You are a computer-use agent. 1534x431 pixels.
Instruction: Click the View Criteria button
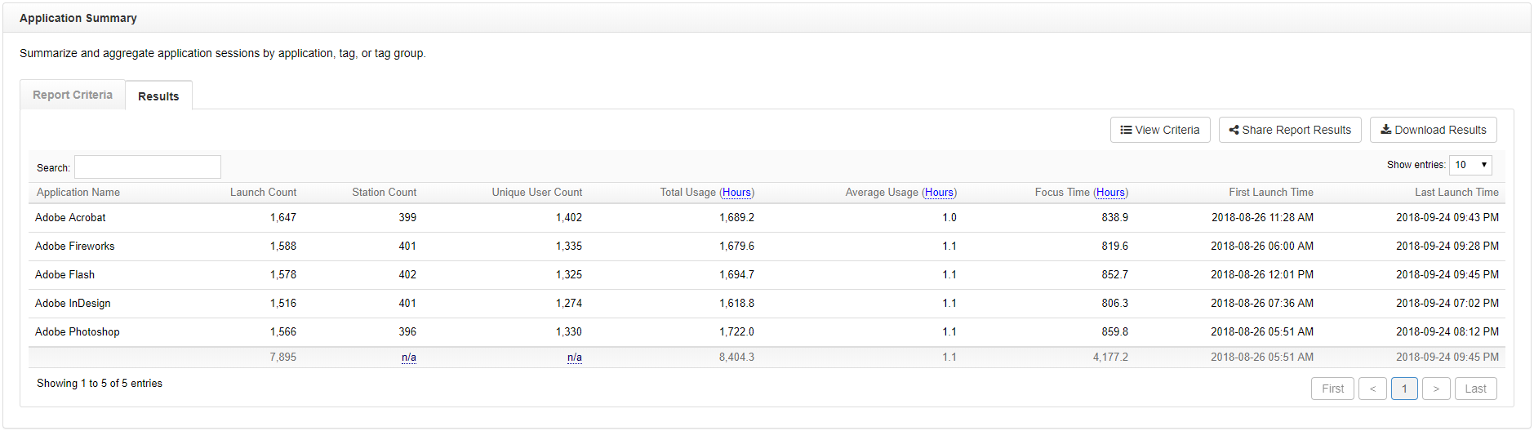1160,130
